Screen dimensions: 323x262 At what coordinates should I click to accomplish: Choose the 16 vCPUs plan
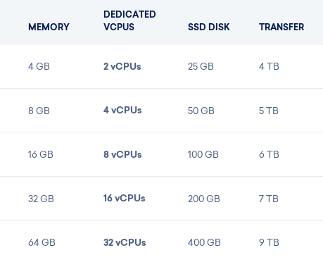(x=125, y=199)
